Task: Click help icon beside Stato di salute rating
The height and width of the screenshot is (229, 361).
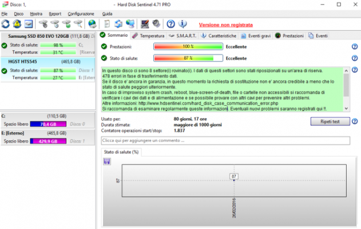Action: (x=355, y=58)
